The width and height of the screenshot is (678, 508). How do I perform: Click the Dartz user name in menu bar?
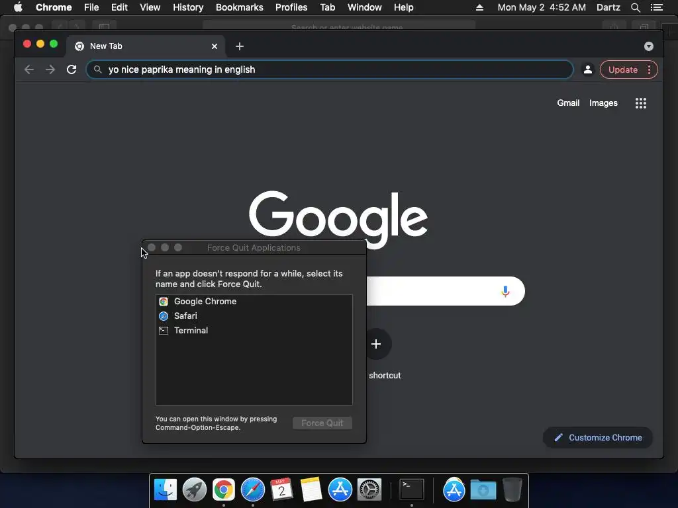(x=608, y=7)
